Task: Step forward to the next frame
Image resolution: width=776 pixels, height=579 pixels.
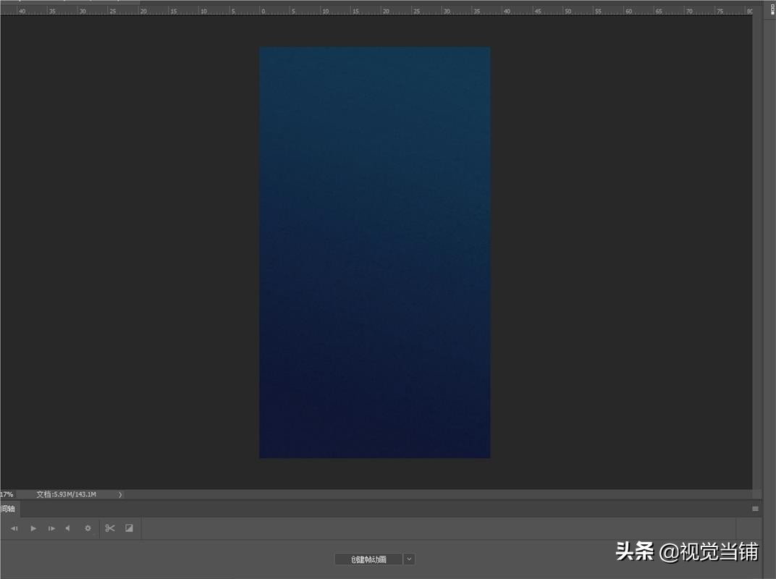Action: coord(51,528)
